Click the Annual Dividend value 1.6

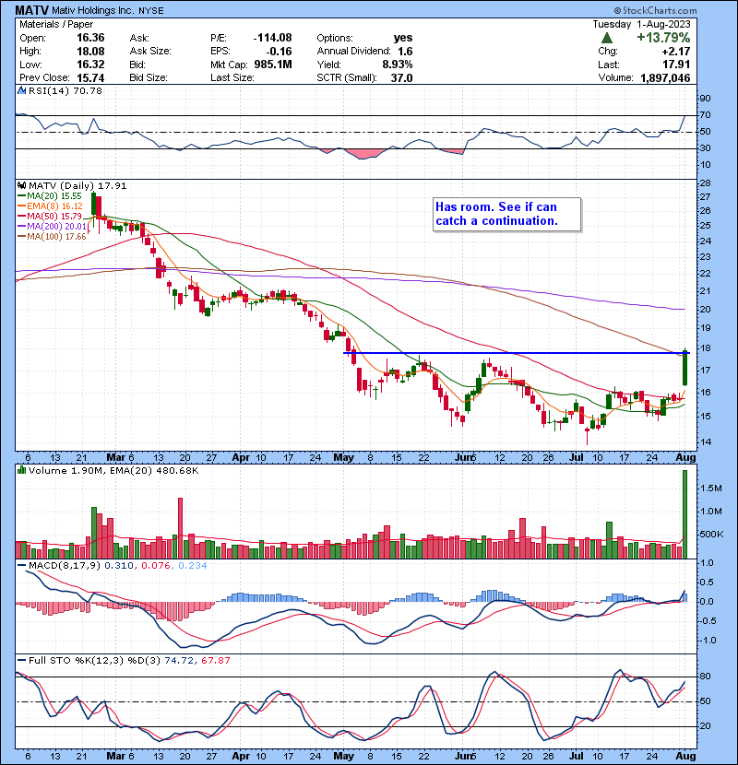[405, 52]
